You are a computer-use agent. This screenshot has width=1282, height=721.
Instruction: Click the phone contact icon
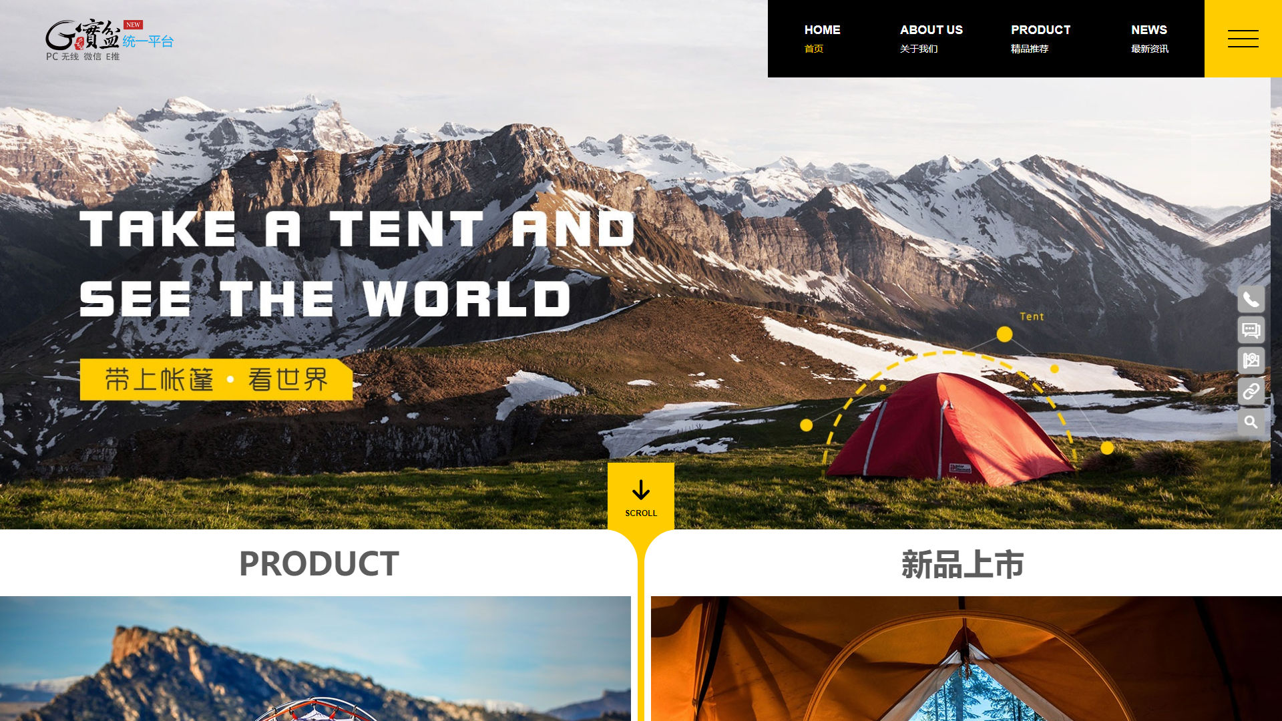(x=1251, y=299)
